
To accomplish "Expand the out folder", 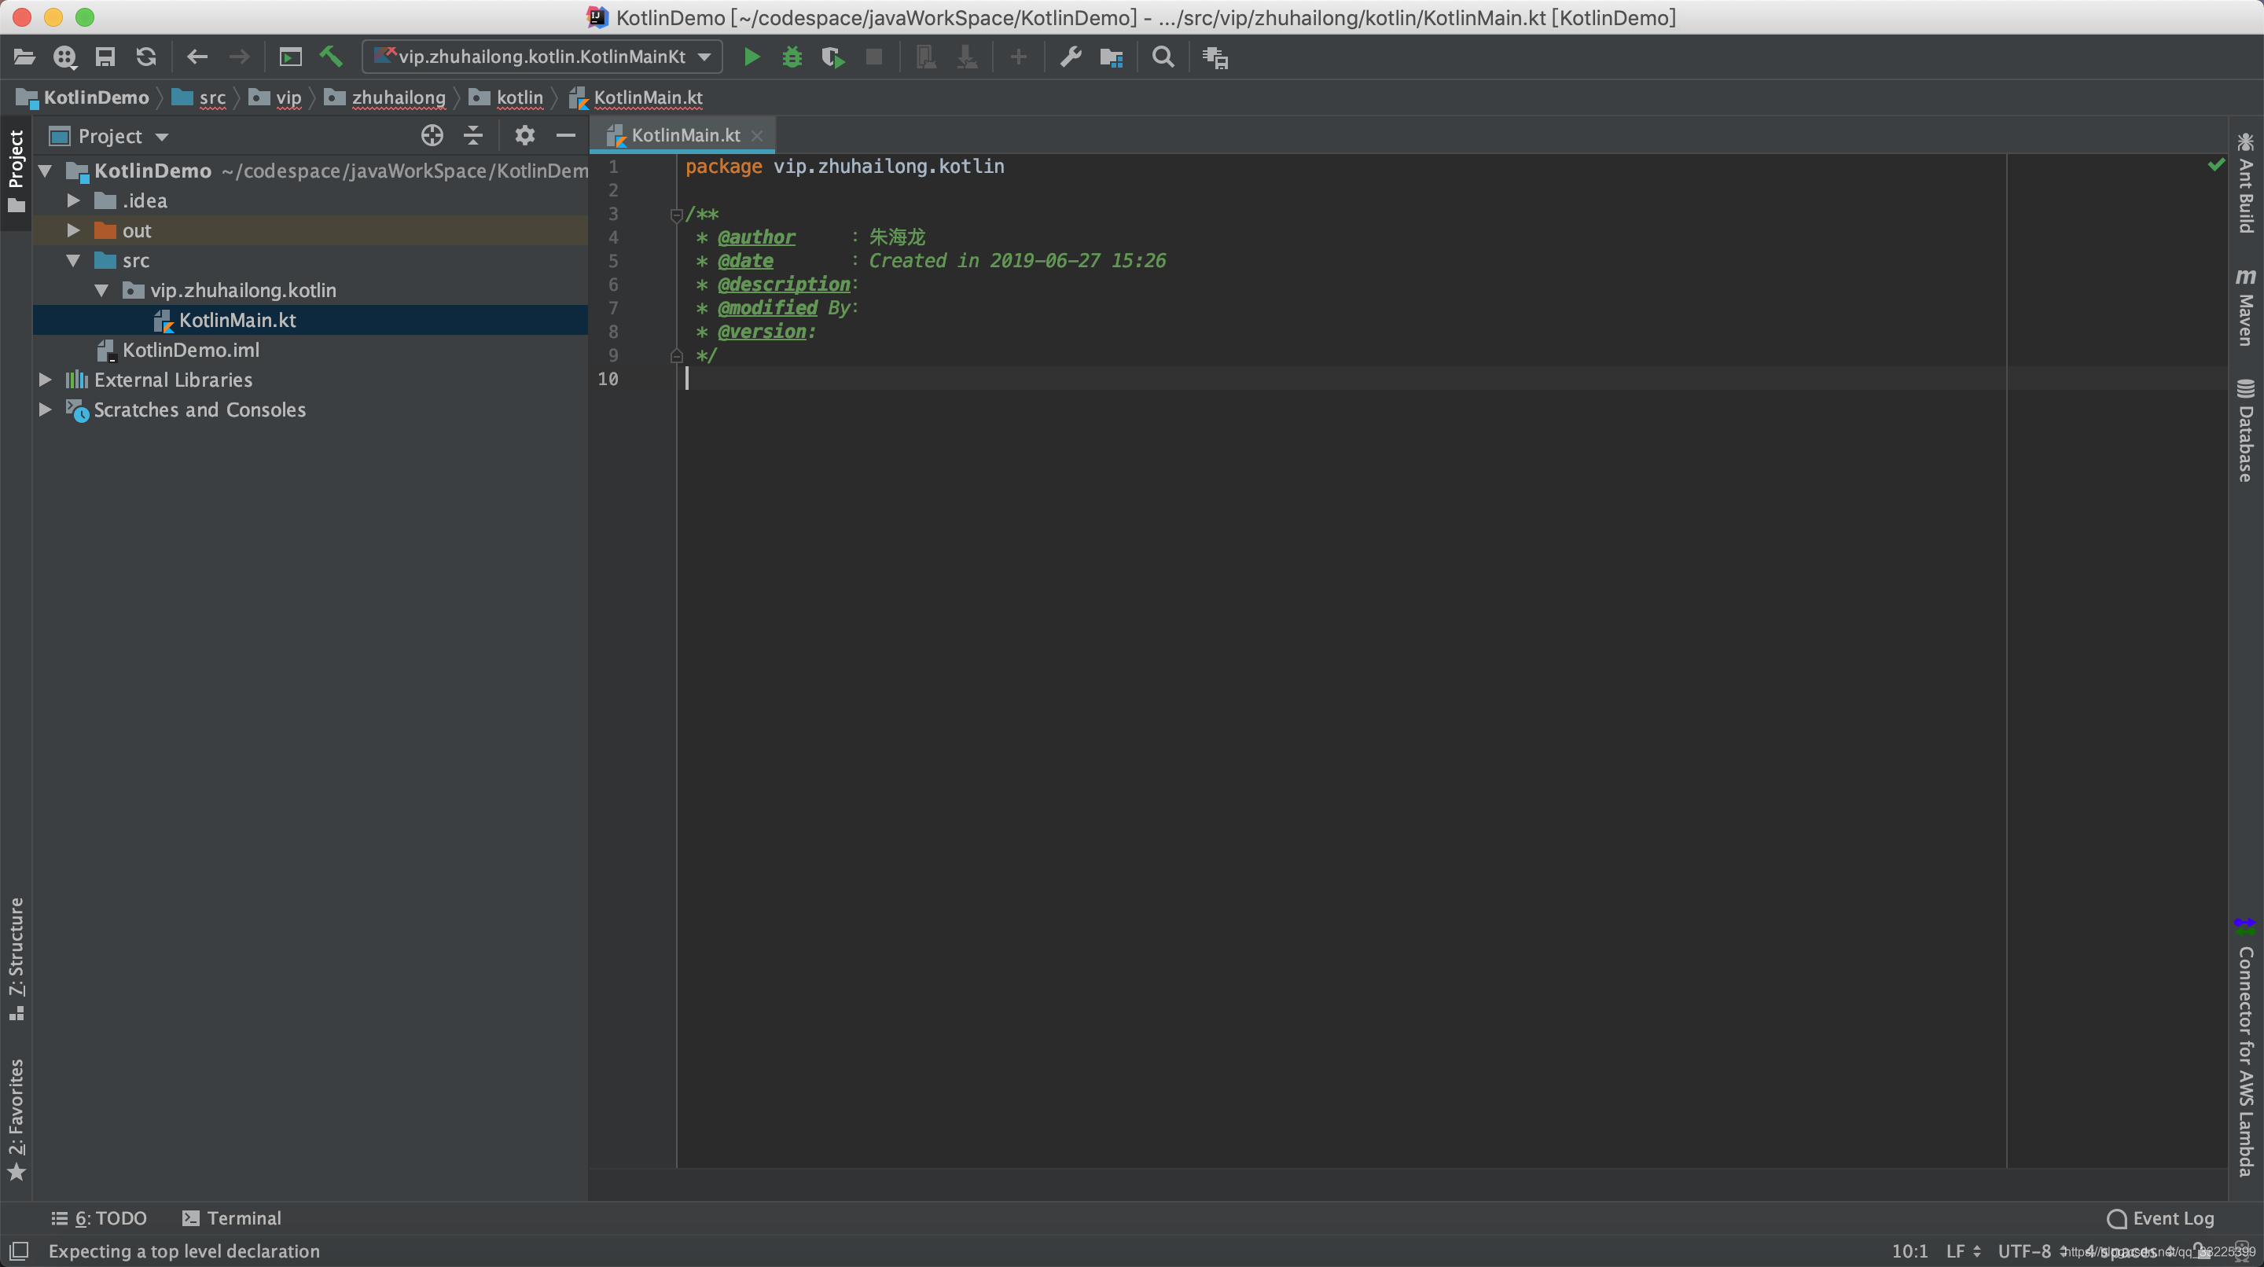I will [74, 230].
